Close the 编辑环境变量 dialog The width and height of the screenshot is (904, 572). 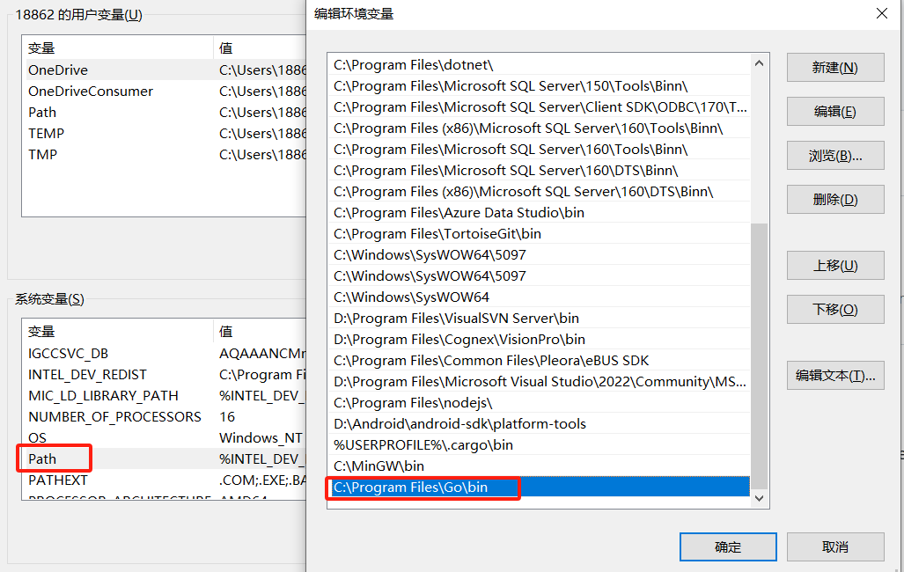(881, 13)
